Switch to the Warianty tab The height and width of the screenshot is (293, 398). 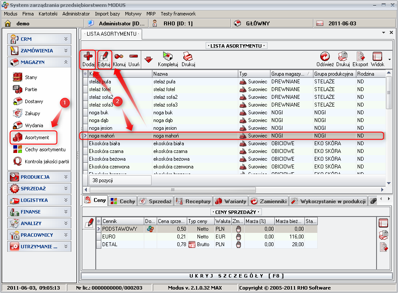pyautogui.click(x=231, y=201)
